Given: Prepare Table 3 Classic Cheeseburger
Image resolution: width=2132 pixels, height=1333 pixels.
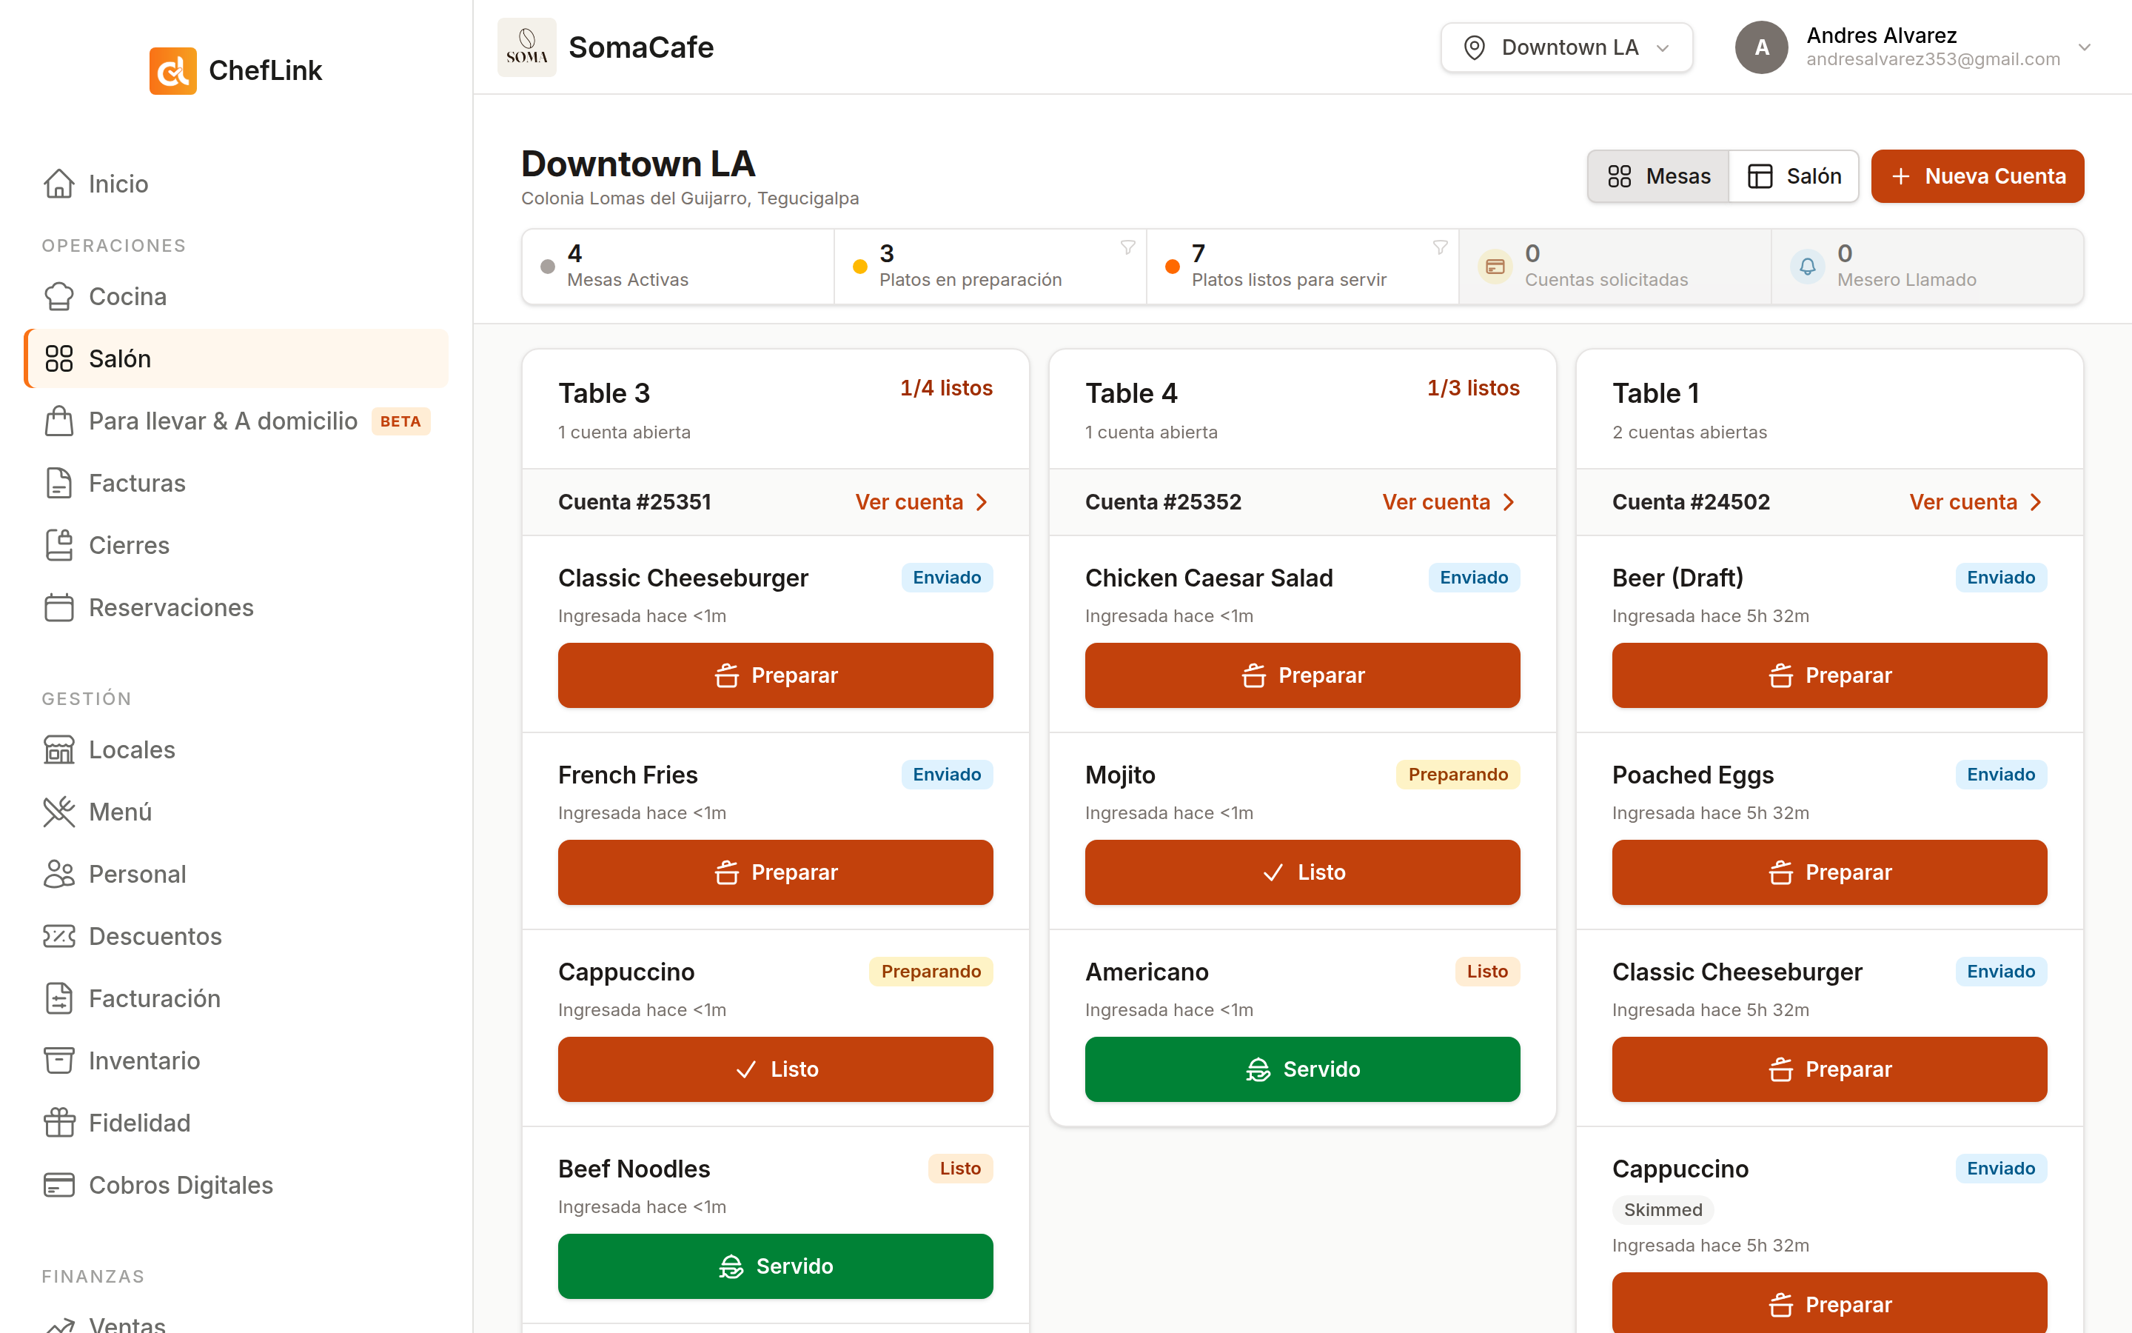Looking at the screenshot, I should (775, 675).
